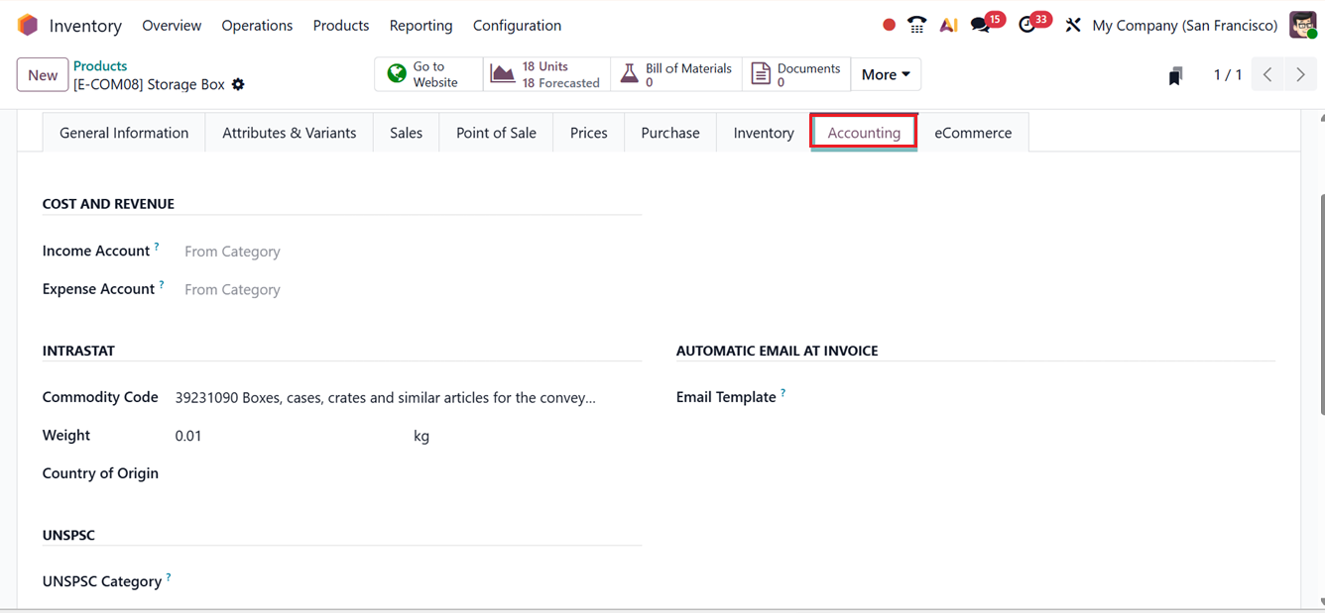Click the user avatar in the top bar

pos(1302,24)
